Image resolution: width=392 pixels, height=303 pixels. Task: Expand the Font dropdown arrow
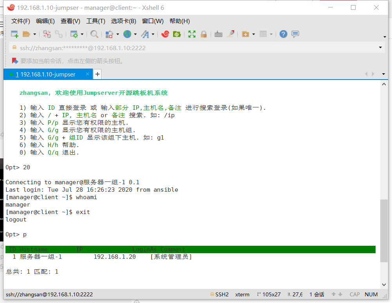[x=153, y=34]
